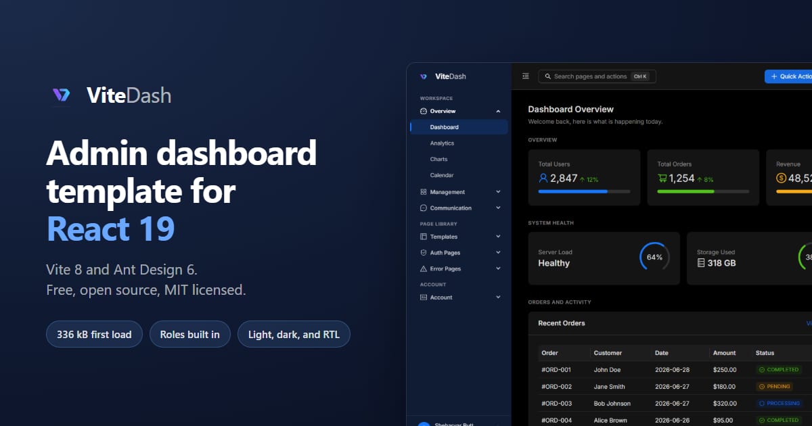
Task: Click the Auth Pages lock icon
Action: click(x=424, y=253)
